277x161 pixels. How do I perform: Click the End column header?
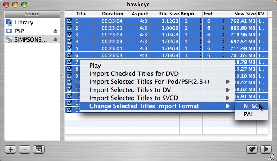(x=214, y=14)
